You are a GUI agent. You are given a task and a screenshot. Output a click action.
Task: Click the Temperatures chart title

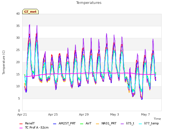click(x=89, y=3)
